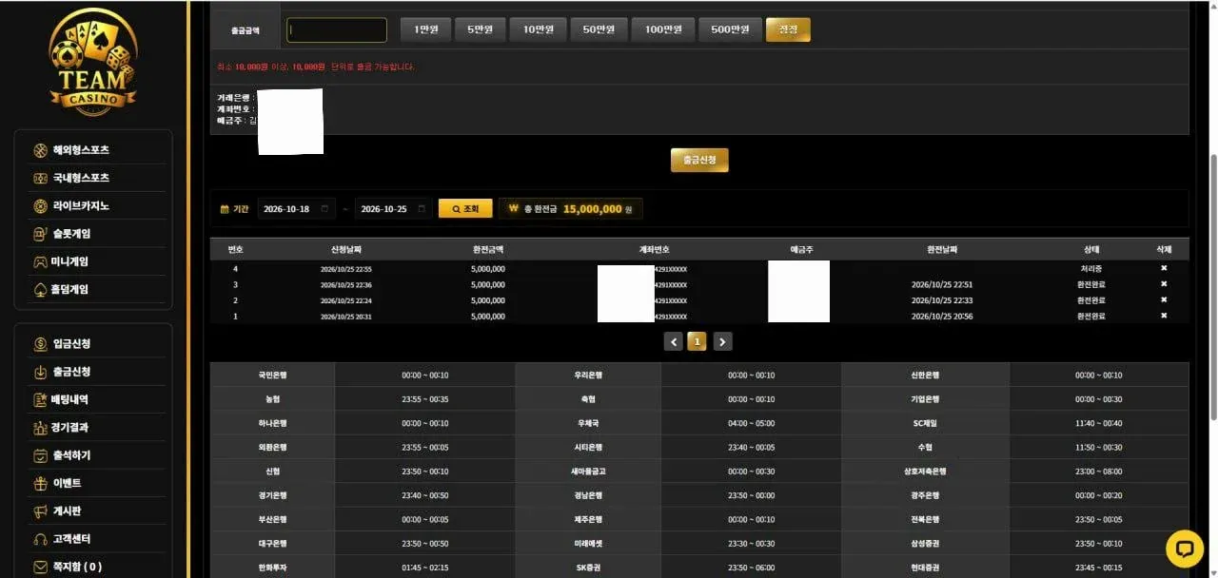Click the 총 환전금 15,000,000 total
The image size is (1218, 578).
(x=571, y=209)
